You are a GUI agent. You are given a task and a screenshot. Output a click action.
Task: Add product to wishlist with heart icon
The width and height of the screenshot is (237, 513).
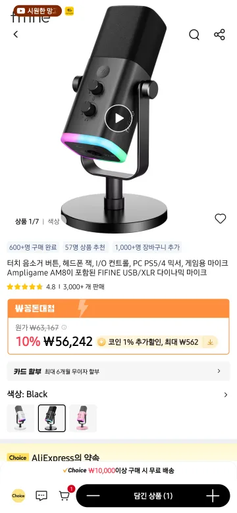221,218
